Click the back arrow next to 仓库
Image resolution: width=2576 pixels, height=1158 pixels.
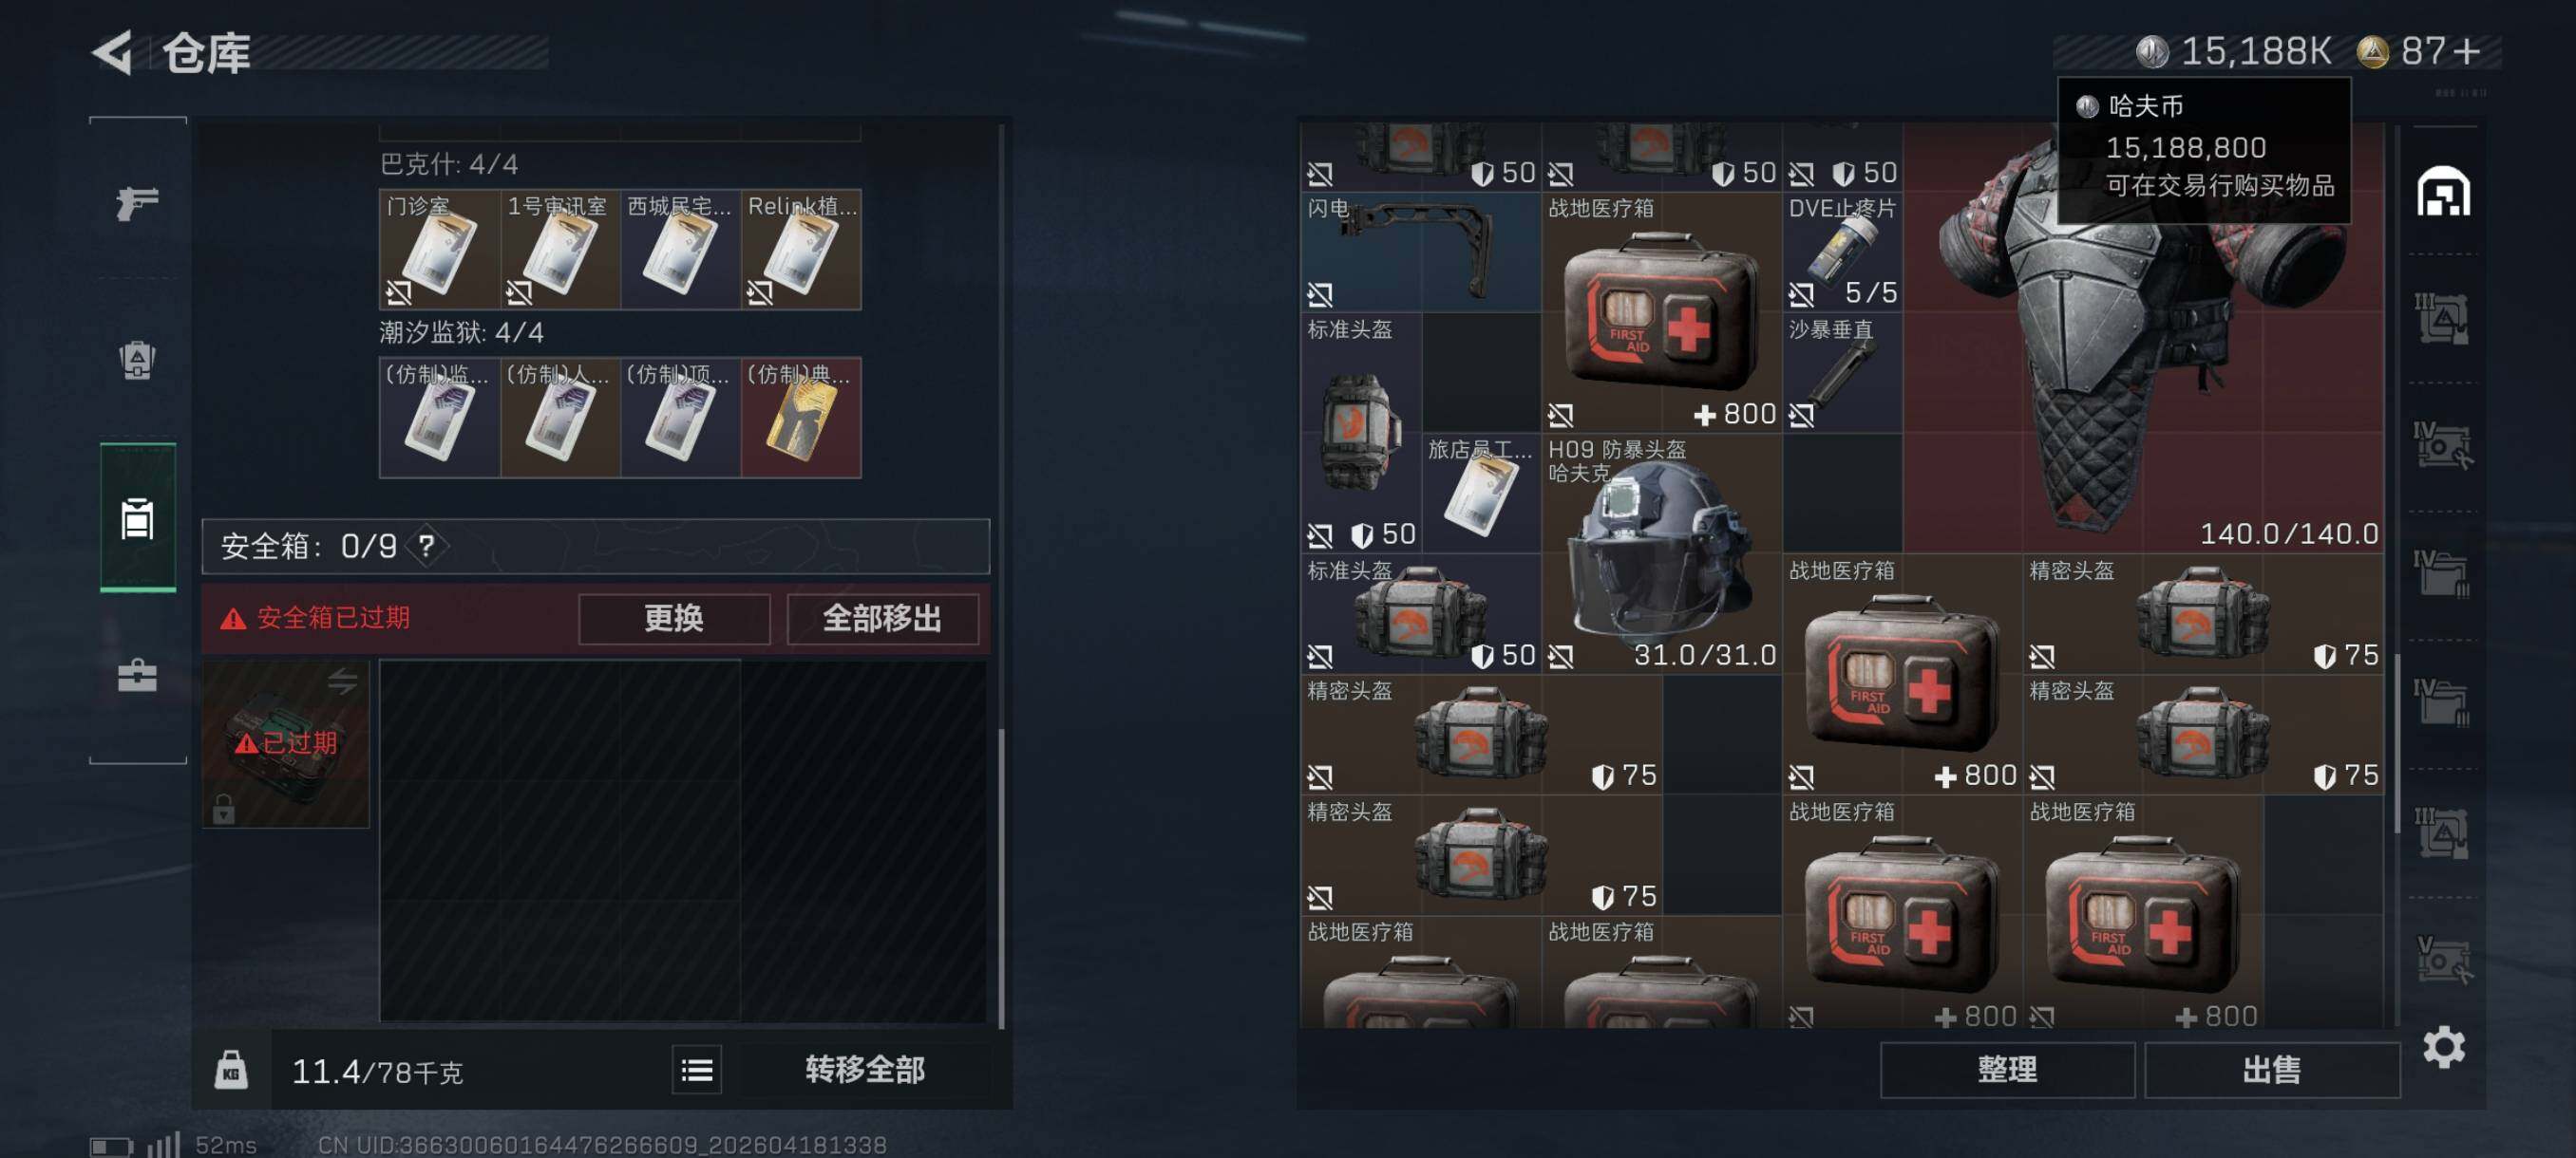pos(113,52)
